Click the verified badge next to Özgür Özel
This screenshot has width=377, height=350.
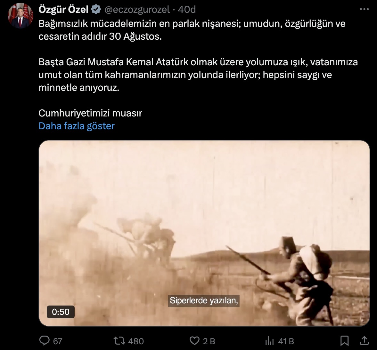tap(96, 10)
